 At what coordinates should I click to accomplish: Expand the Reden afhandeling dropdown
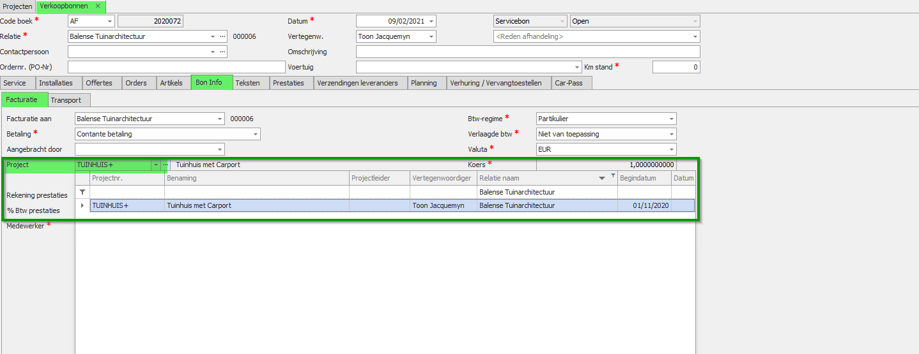695,36
